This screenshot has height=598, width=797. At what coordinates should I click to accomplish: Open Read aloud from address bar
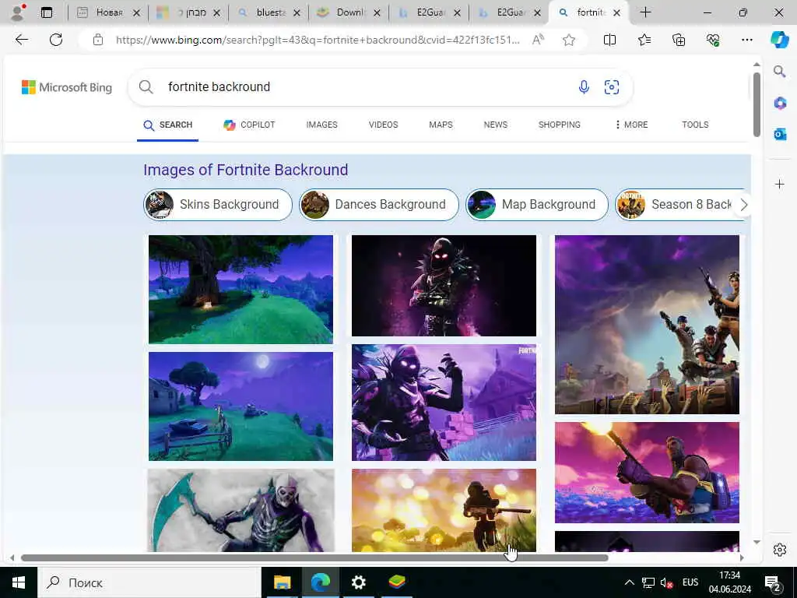tap(538, 40)
